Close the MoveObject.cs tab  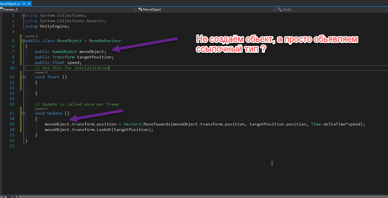29,4
